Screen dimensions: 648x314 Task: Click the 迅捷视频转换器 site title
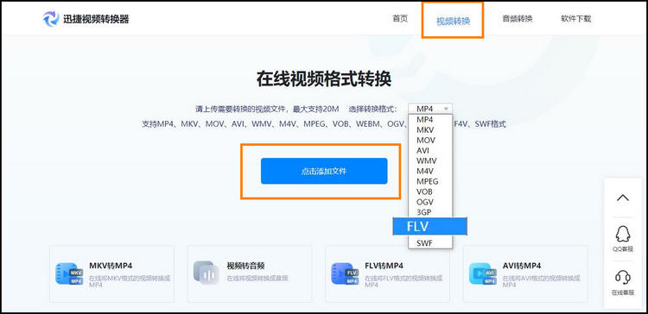pyautogui.click(x=96, y=19)
